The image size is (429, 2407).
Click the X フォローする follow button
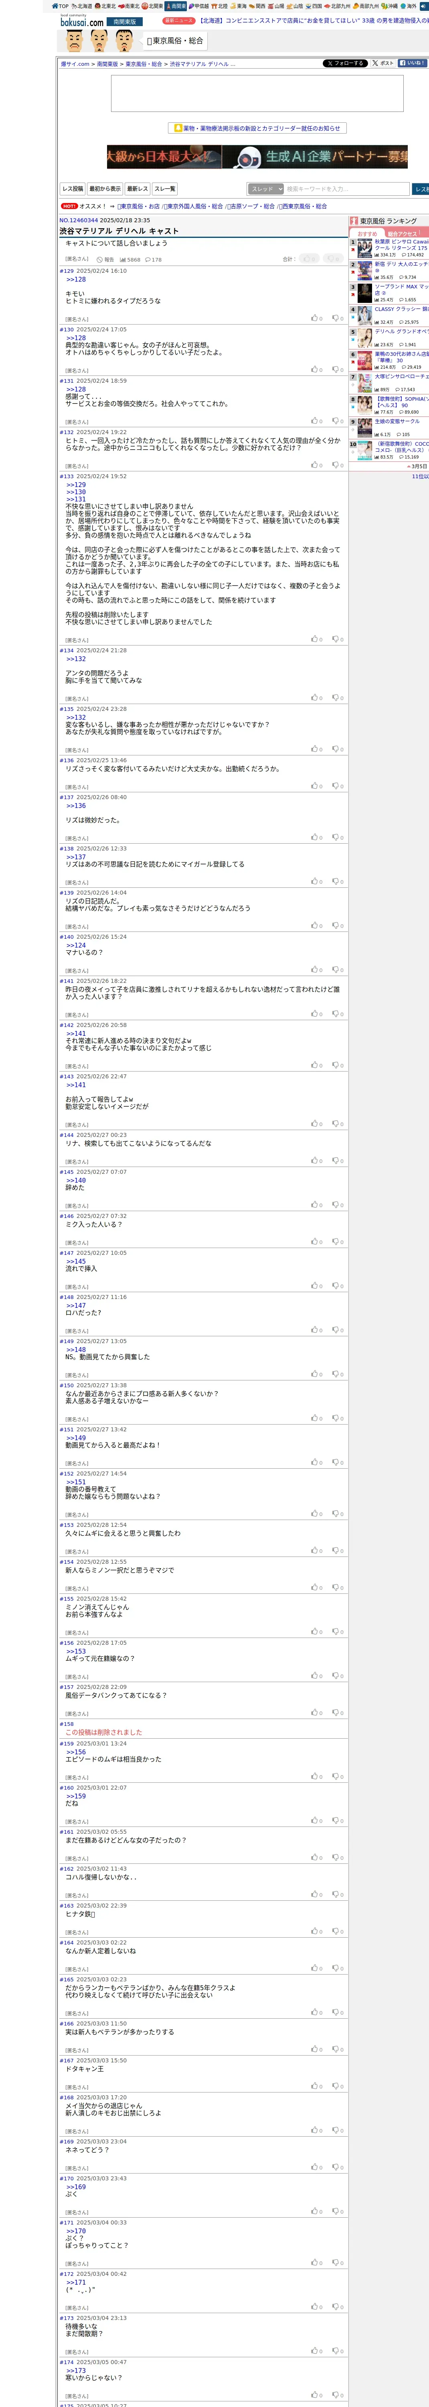[345, 63]
